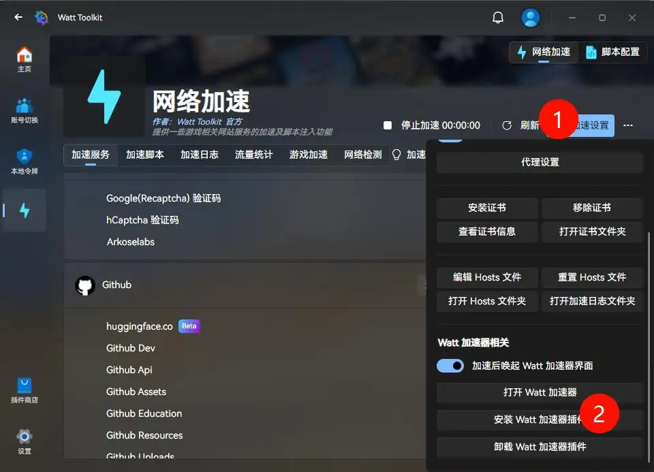Viewport: 654px width, 472px height.
Task: Open 本地令牌 from the sidebar
Action: [25, 158]
